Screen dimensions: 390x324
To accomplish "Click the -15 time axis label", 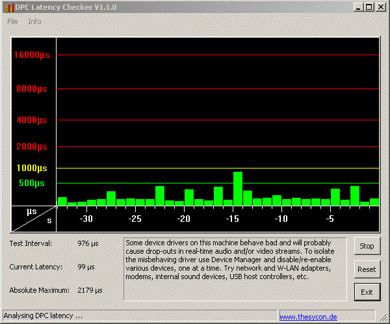I will pyautogui.click(x=232, y=219).
